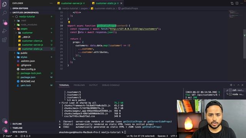Viewport: 246px width, 138px height.
Task: Click the main branch indicator in status bar
Action: [x=7, y=136]
